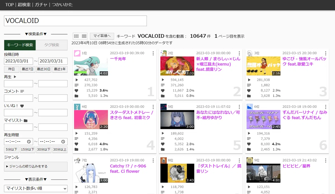Click マイ率順へ button
335x194 pixels.
[102, 36]
